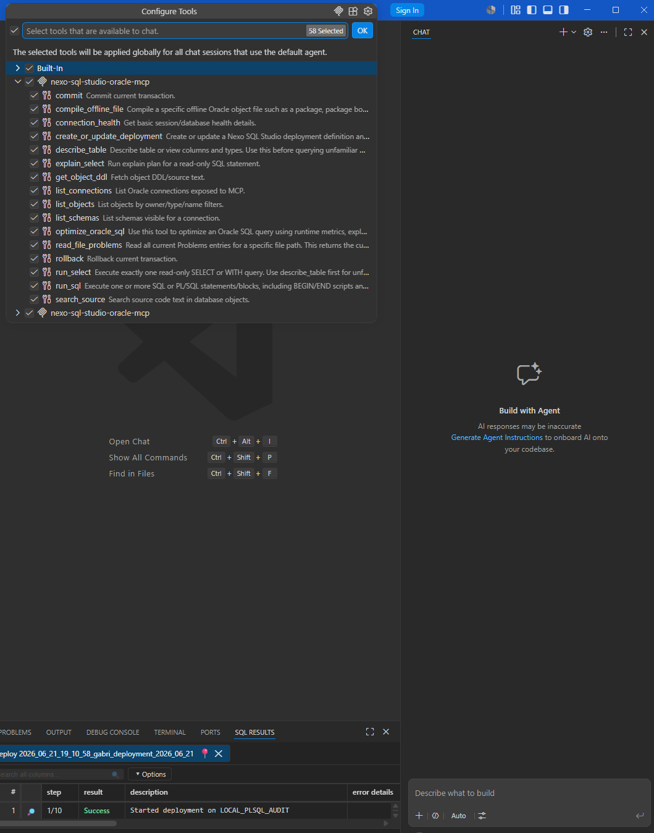Focus the Describe what to build input

tap(528, 793)
